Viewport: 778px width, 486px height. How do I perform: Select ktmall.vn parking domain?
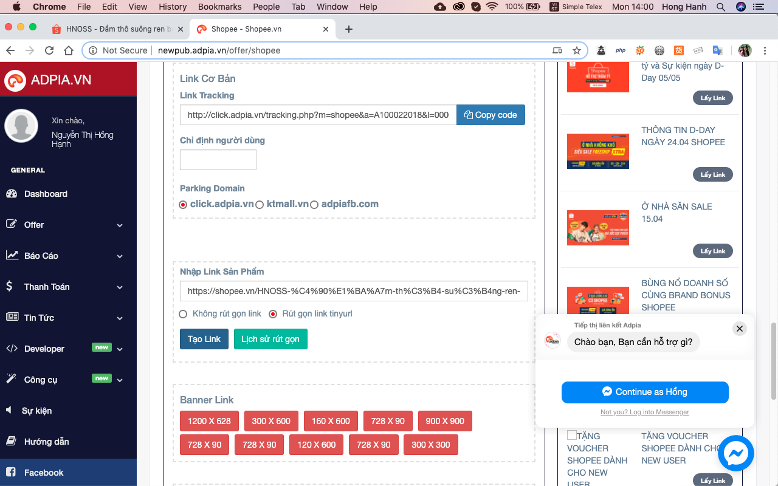(260, 205)
